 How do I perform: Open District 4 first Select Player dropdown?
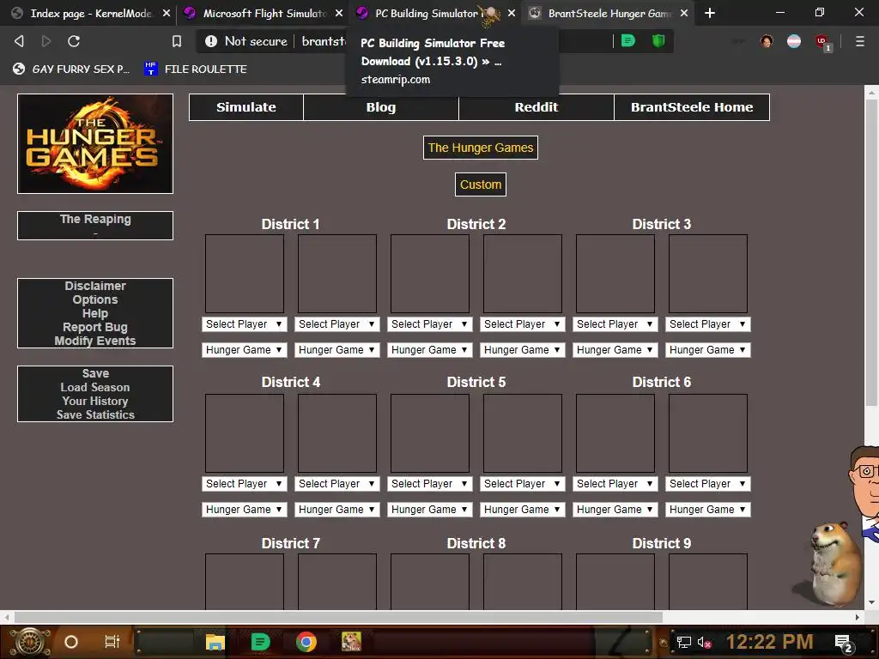pyautogui.click(x=245, y=484)
